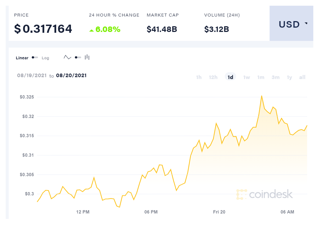Viewport: 319px width, 236px height.
Task: Switch to the 1m time range
Action: 261,77
